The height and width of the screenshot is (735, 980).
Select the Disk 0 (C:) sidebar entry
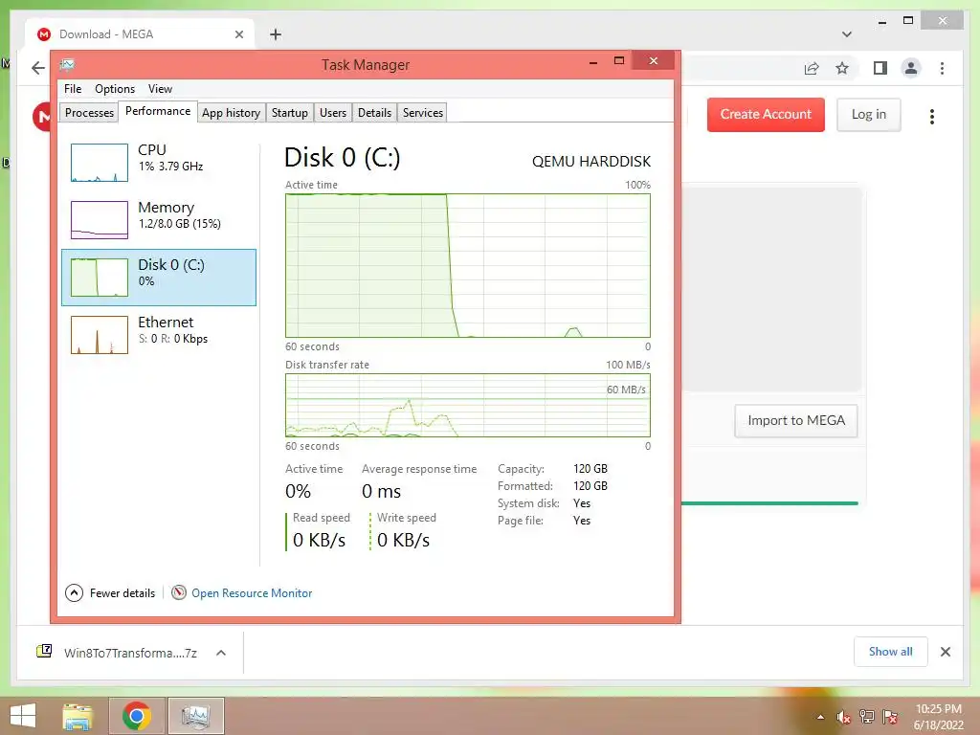point(159,278)
